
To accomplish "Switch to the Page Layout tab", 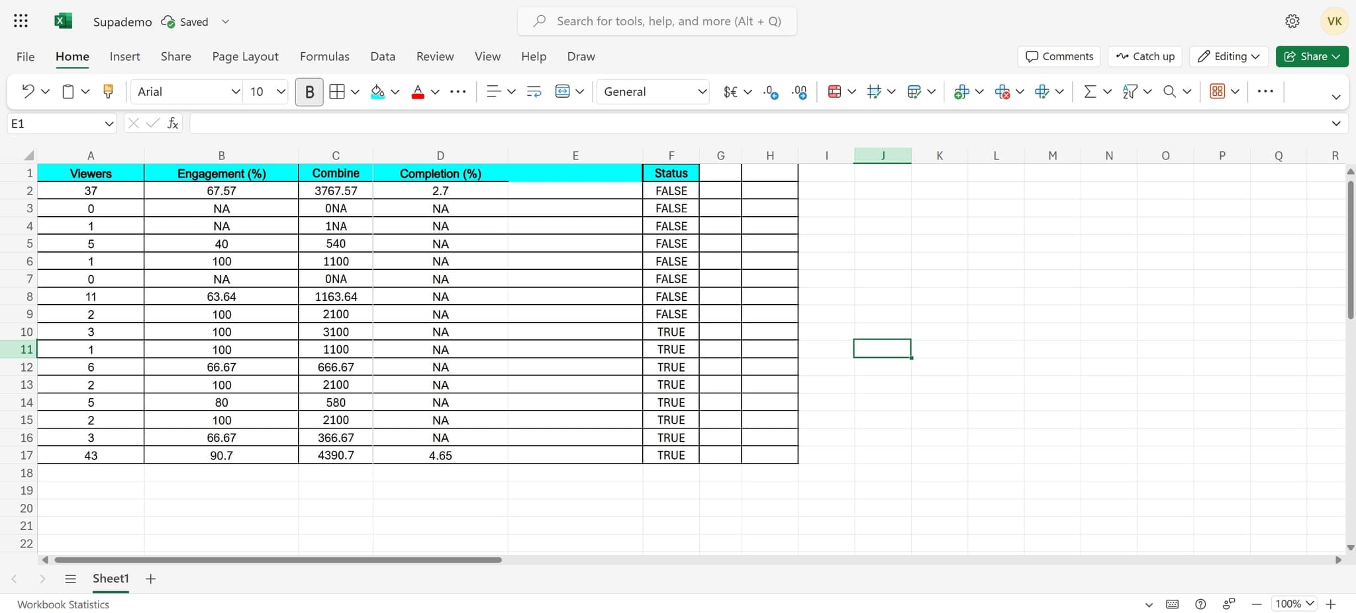I will point(245,56).
